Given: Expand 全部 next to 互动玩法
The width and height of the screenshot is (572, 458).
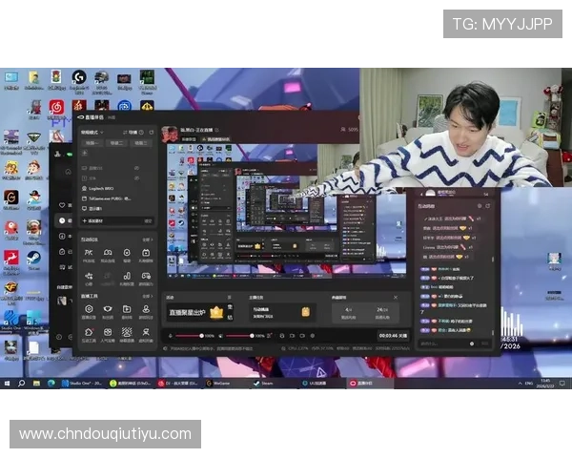Looking at the screenshot, I should [x=148, y=241].
